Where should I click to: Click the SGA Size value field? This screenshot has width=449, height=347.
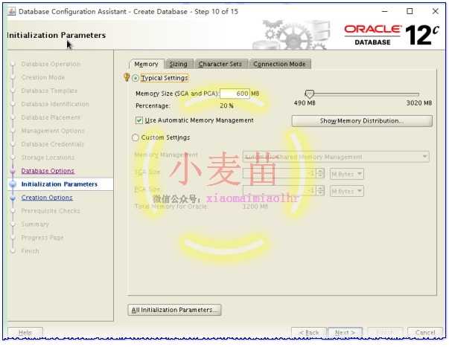coord(280,173)
